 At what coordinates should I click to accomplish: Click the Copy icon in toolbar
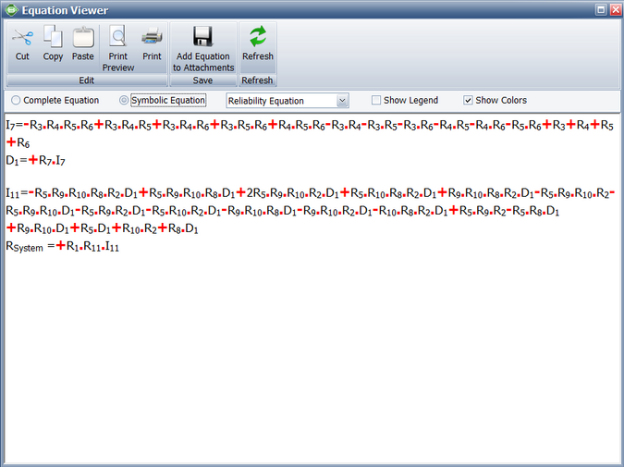[x=54, y=38]
